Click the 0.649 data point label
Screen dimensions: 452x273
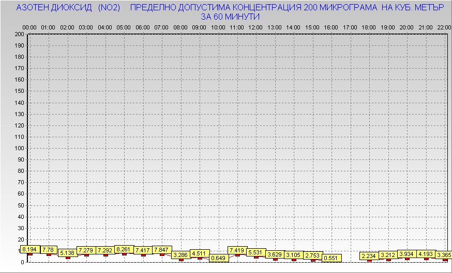coord(219,258)
